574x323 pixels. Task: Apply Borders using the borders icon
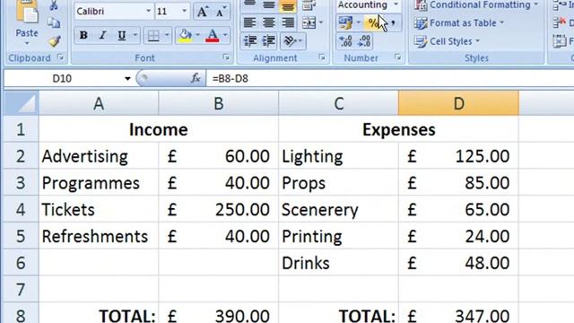point(153,36)
